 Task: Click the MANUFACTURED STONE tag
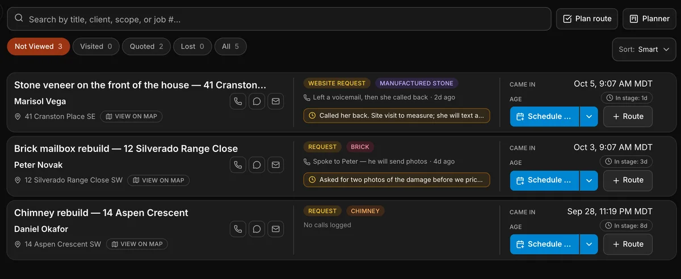417,83
